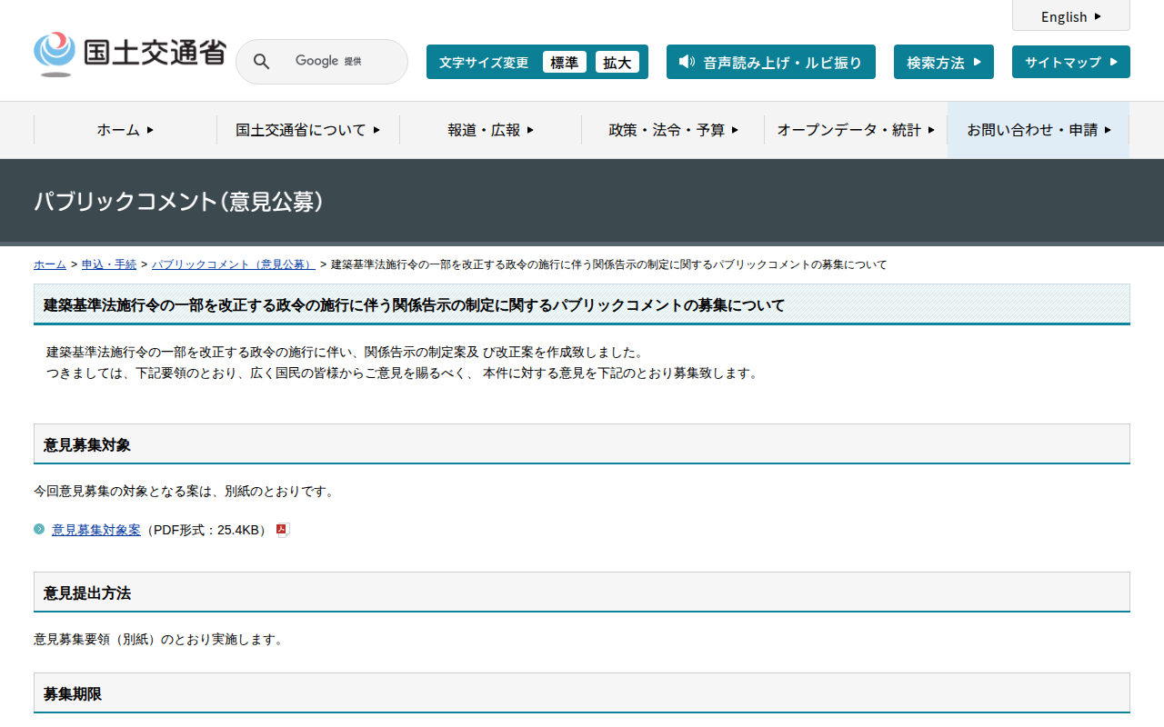Click the search magnifier icon
The width and height of the screenshot is (1164, 727).
coord(261,62)
